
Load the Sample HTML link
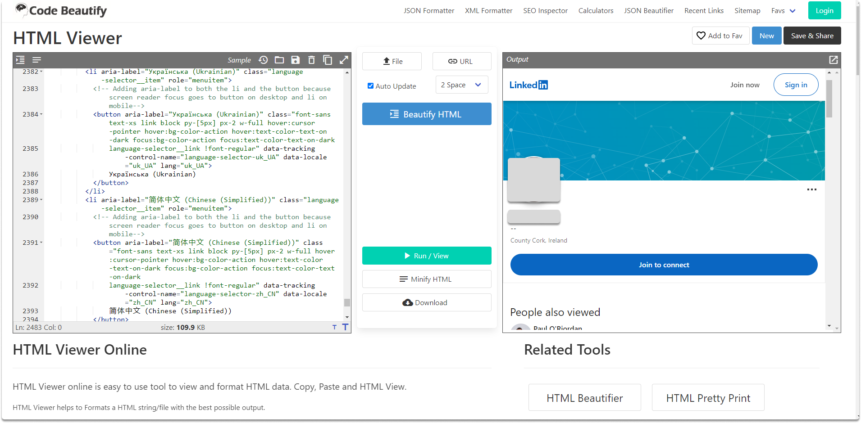pos(239,60)
